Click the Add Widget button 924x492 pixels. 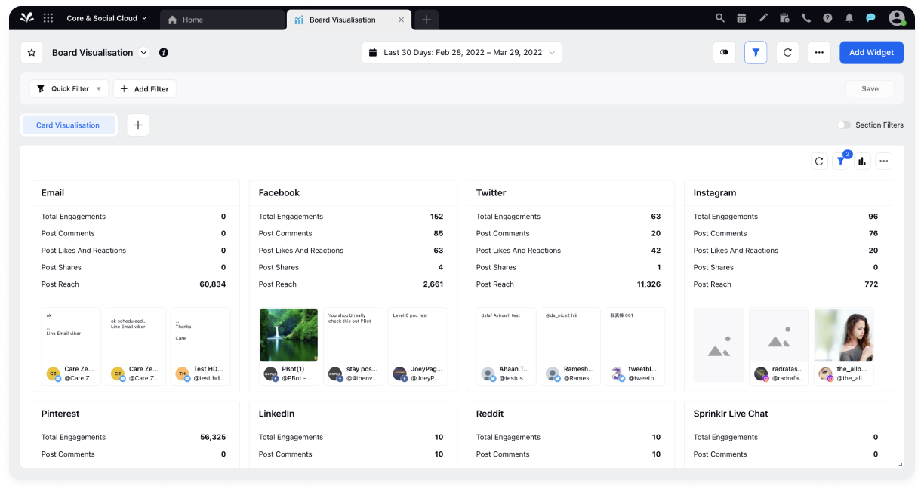[871, 52]
